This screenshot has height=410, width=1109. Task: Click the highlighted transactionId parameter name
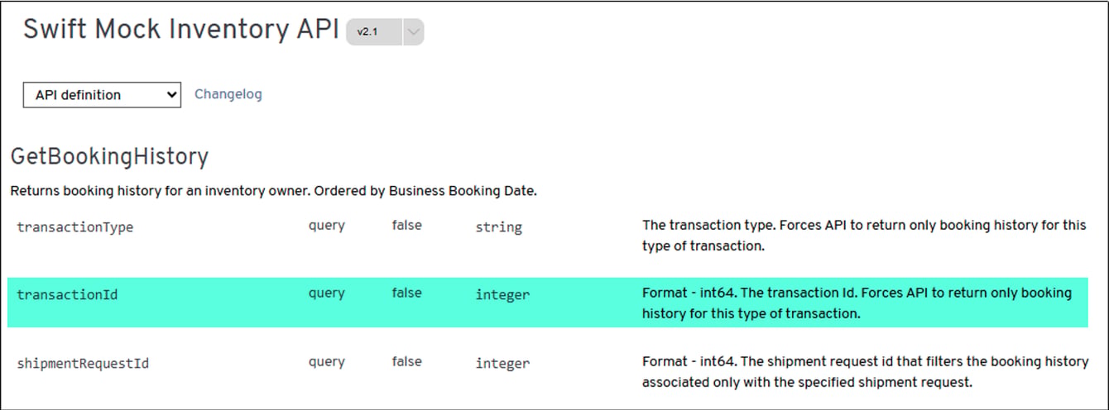67,294
